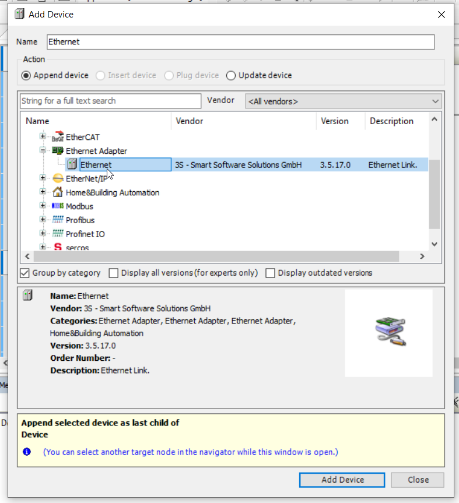Screen dimensions: 459x503
Task: Expand the sercos tree node
Action: [43, 247]
